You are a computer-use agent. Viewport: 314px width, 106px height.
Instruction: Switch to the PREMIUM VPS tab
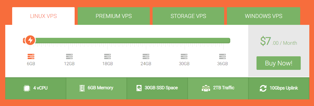[114, 16]
